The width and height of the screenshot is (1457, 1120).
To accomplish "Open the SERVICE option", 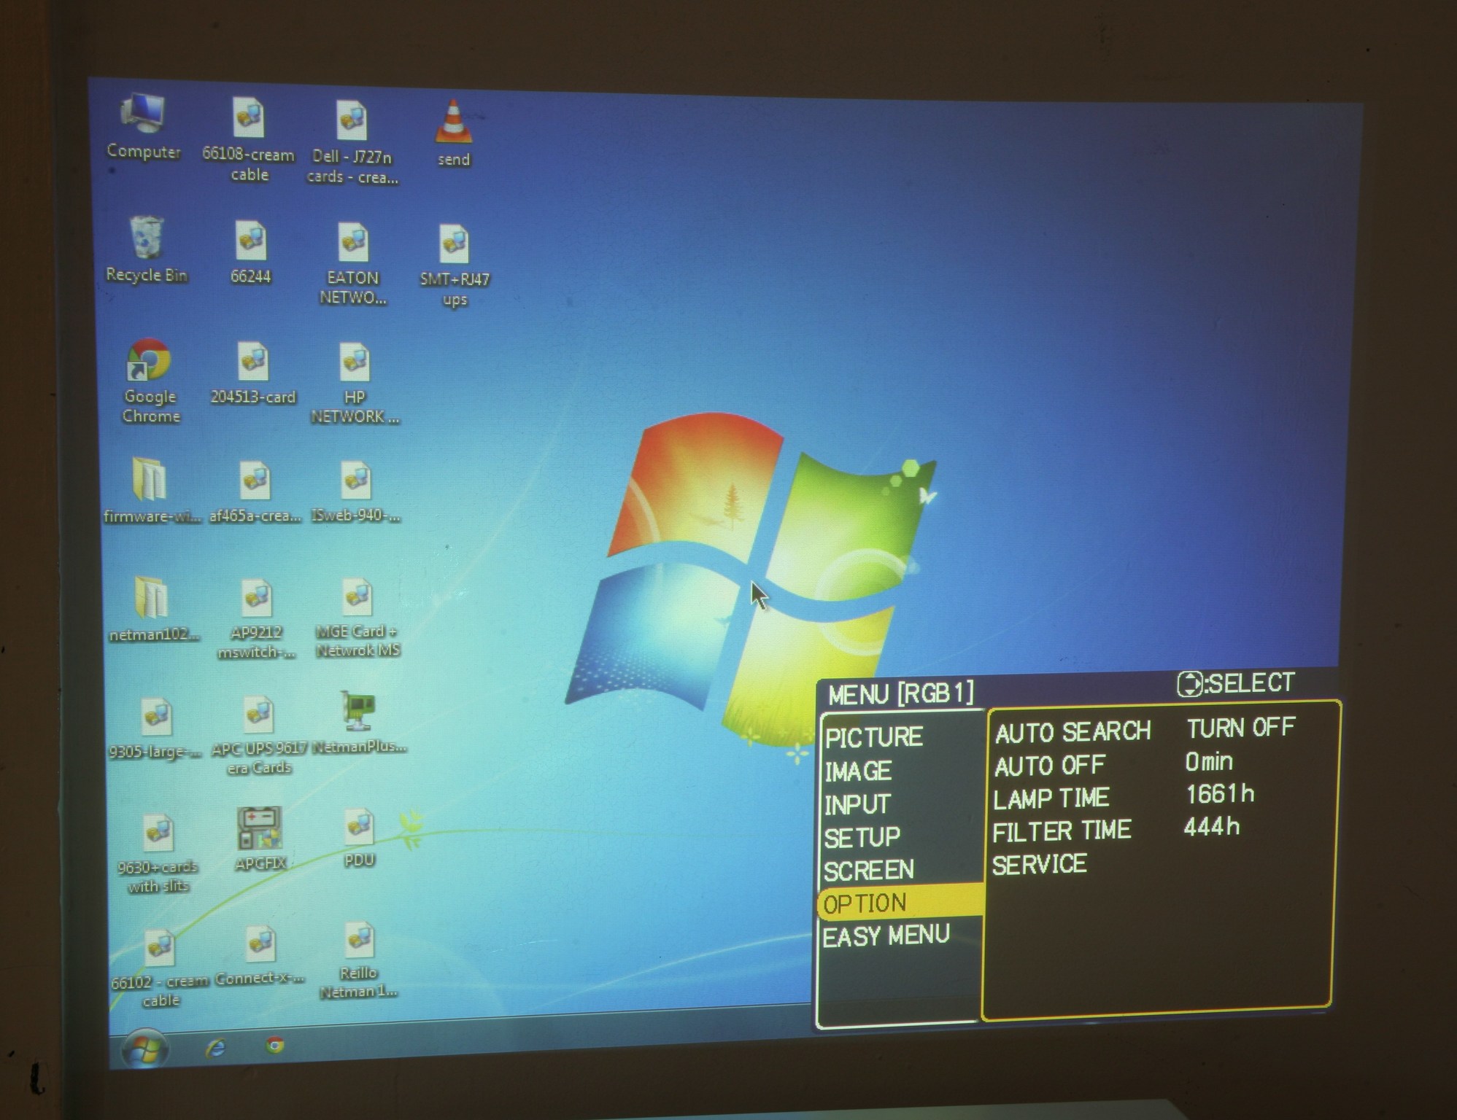I will (1040, 865).
